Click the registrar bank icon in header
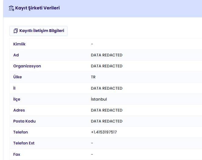Viewport: 202px width, 160px height. (11, 8)
